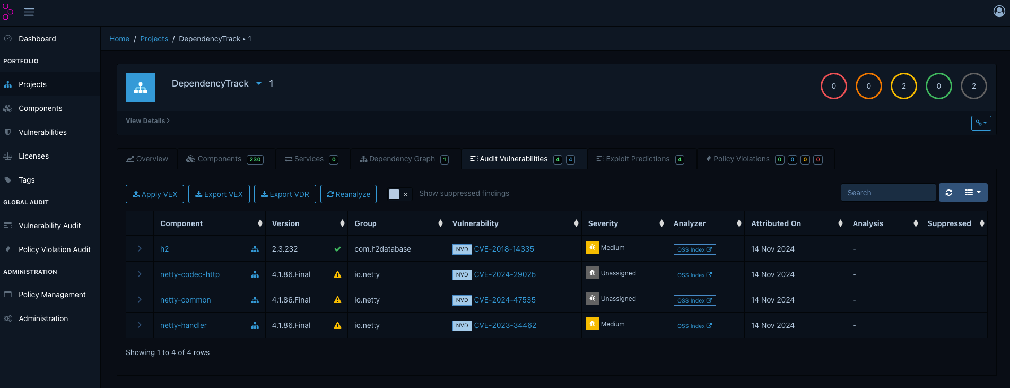Go to Dashboard in sidebar
Image resolution: width=1010 pixels, height=388 pixels.
[x=50, y=39]
